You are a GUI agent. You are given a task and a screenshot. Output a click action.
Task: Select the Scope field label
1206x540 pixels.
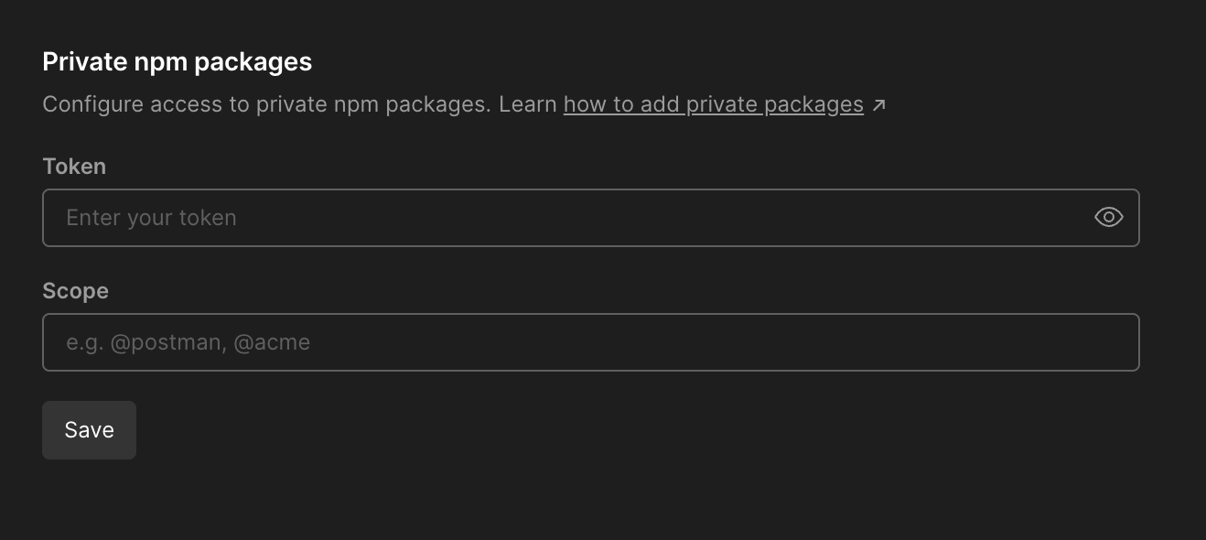point(75,291)
